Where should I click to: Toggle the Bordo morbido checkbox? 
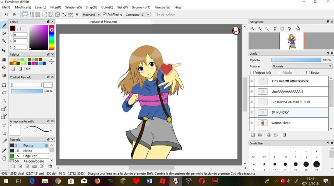pyautogui.click(x=154, y=14)
